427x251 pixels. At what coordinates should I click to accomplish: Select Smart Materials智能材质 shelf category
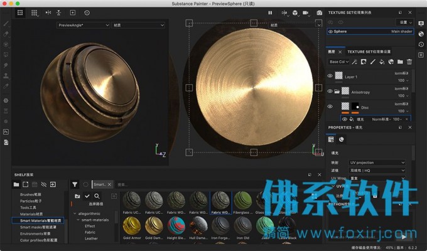pos(38,220)
